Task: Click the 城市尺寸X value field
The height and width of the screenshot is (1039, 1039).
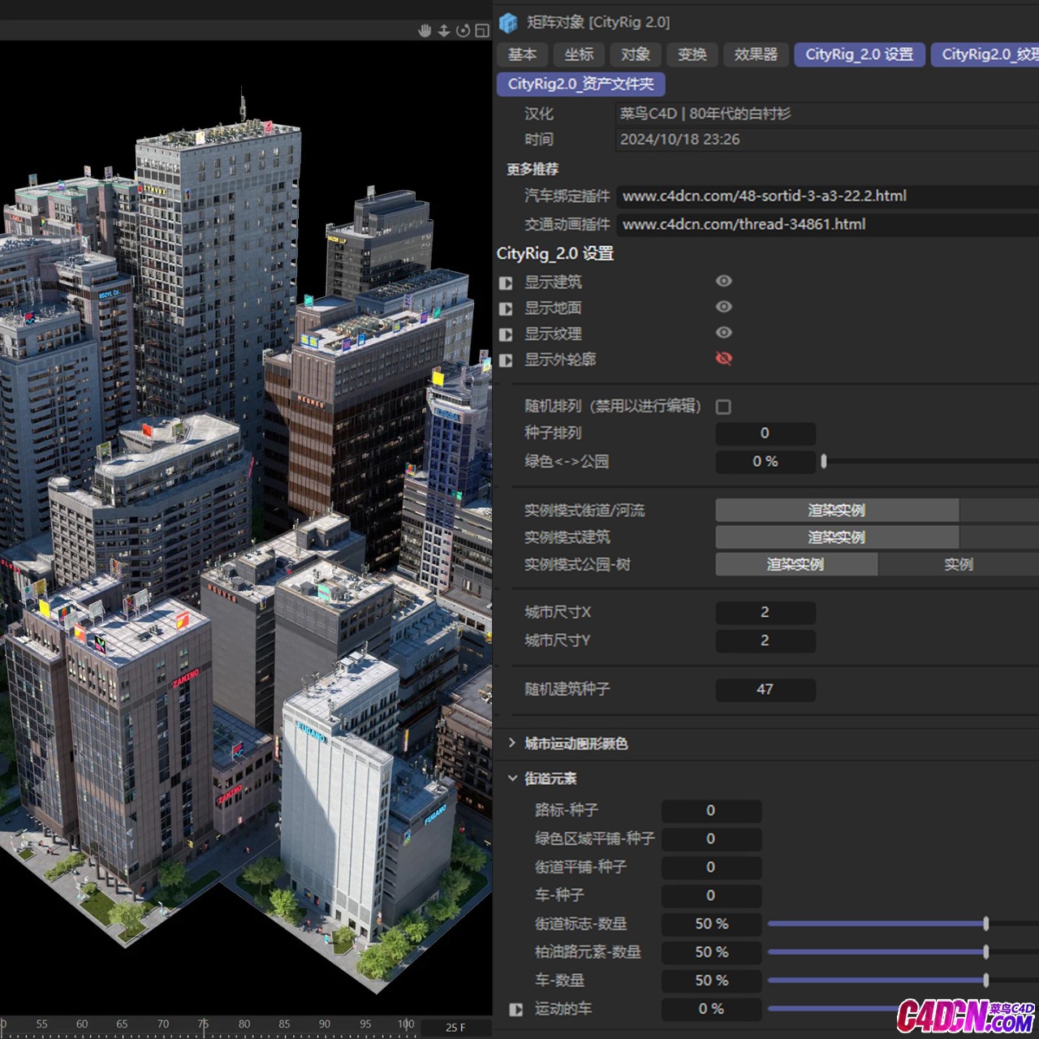Action: (765, 612)
